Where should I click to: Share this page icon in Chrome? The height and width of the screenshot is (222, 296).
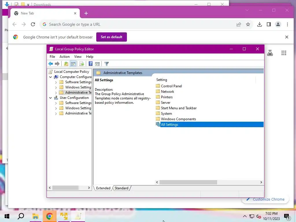(239, 24)
